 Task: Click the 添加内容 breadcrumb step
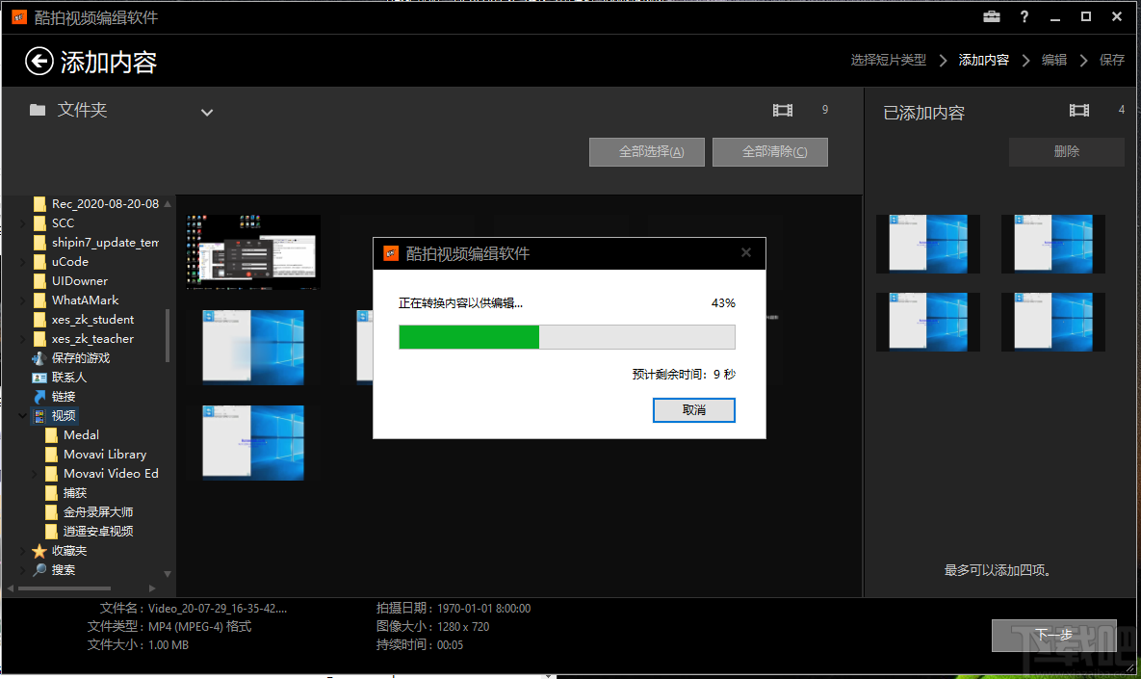pos(983,59)
